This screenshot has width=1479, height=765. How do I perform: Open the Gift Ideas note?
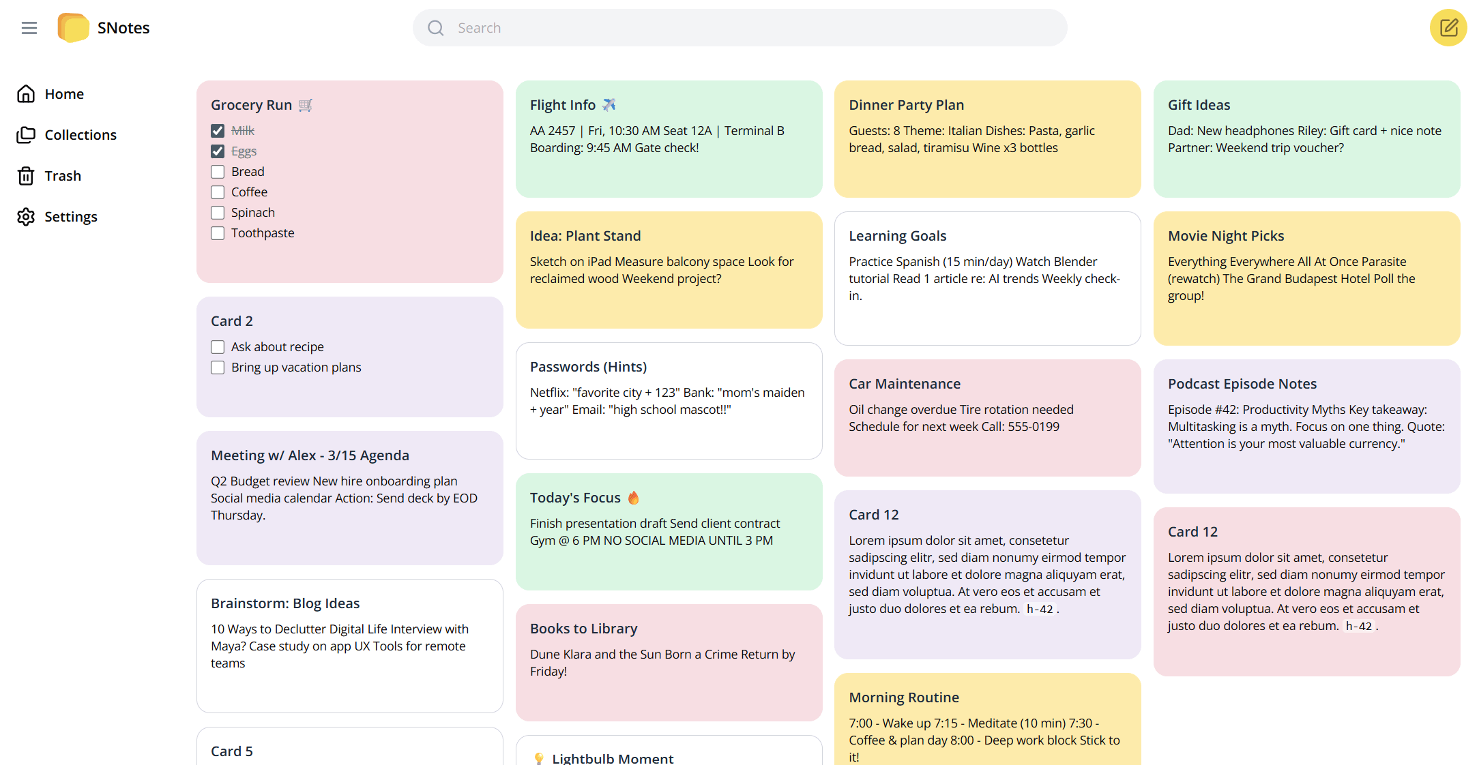click(x=1306, y=139)
